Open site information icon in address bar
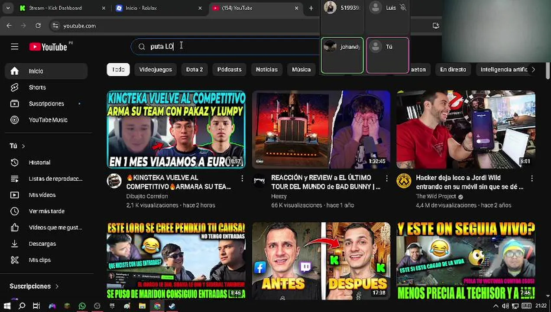 point(55,26)
